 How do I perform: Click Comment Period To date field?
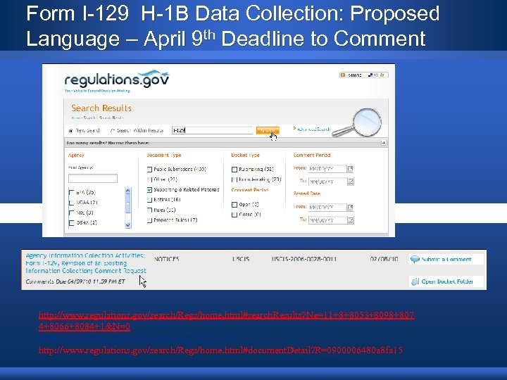coord(327,182)
